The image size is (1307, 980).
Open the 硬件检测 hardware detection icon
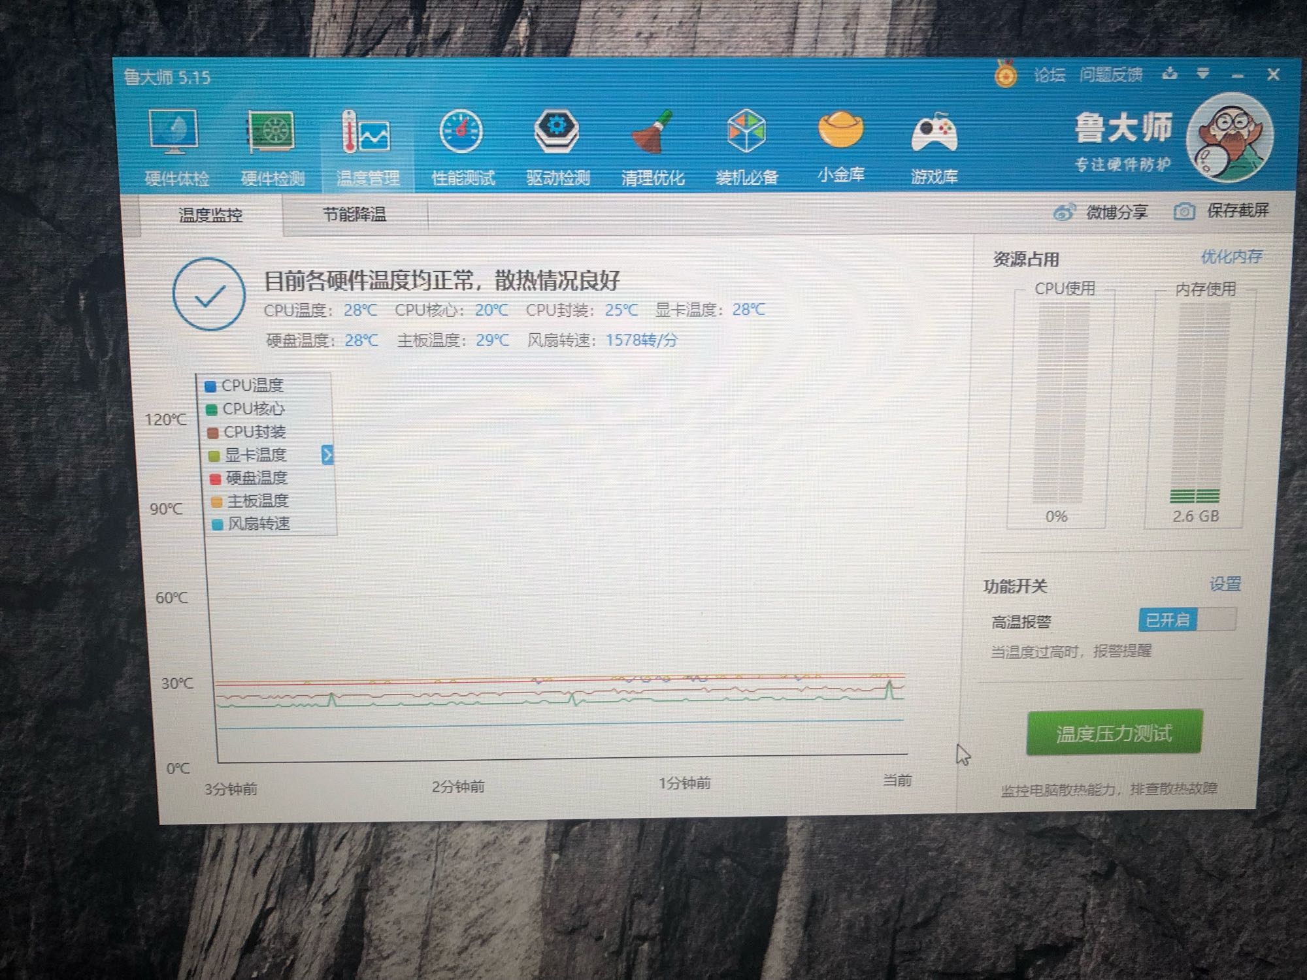tap(271, 133)
